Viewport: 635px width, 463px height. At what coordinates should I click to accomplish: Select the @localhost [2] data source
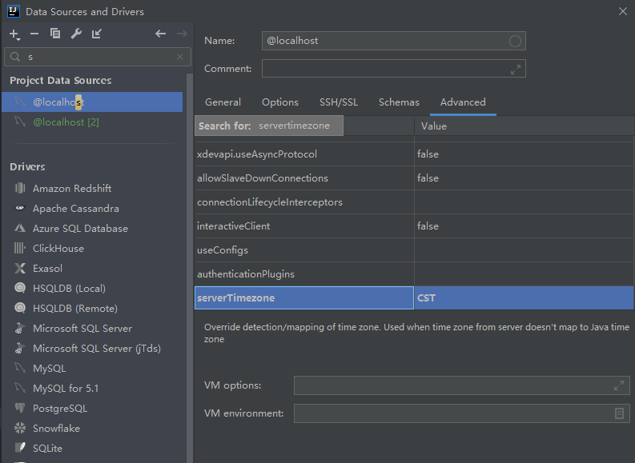coord(66,122)
